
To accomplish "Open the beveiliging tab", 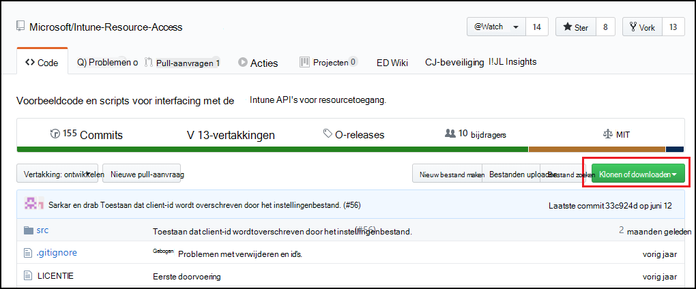I will point(454,63).
